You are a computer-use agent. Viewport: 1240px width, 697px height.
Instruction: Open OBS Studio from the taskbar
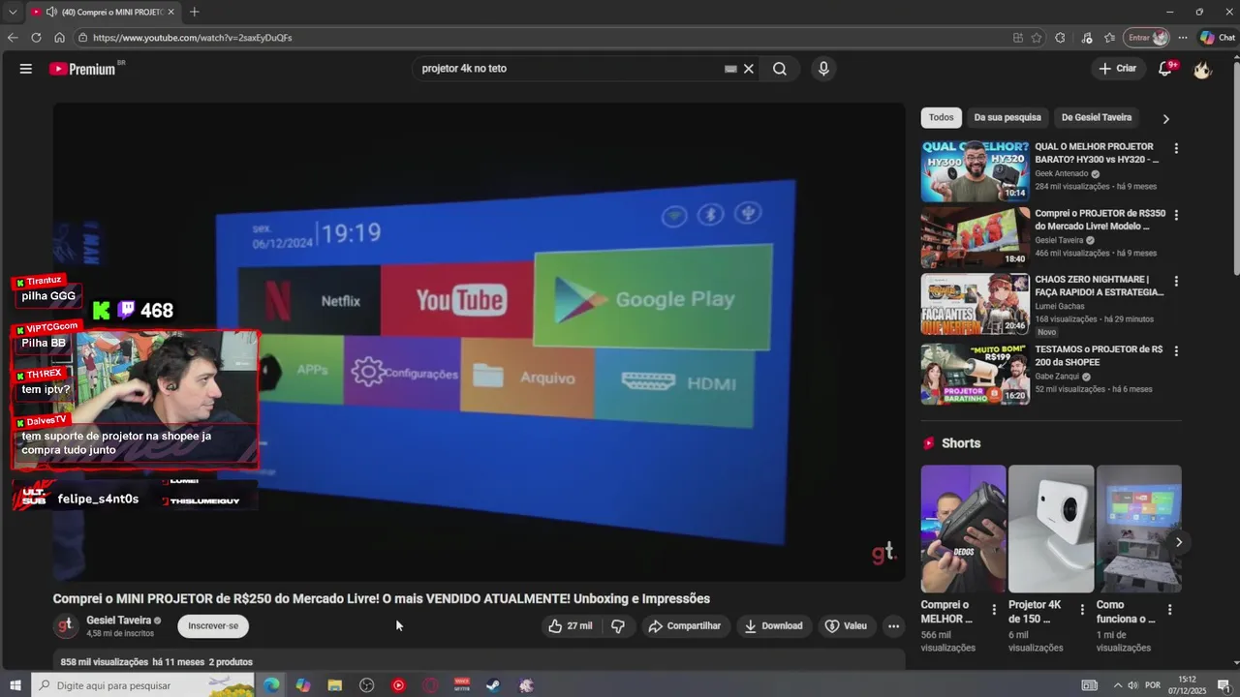(x=366, y=685)
